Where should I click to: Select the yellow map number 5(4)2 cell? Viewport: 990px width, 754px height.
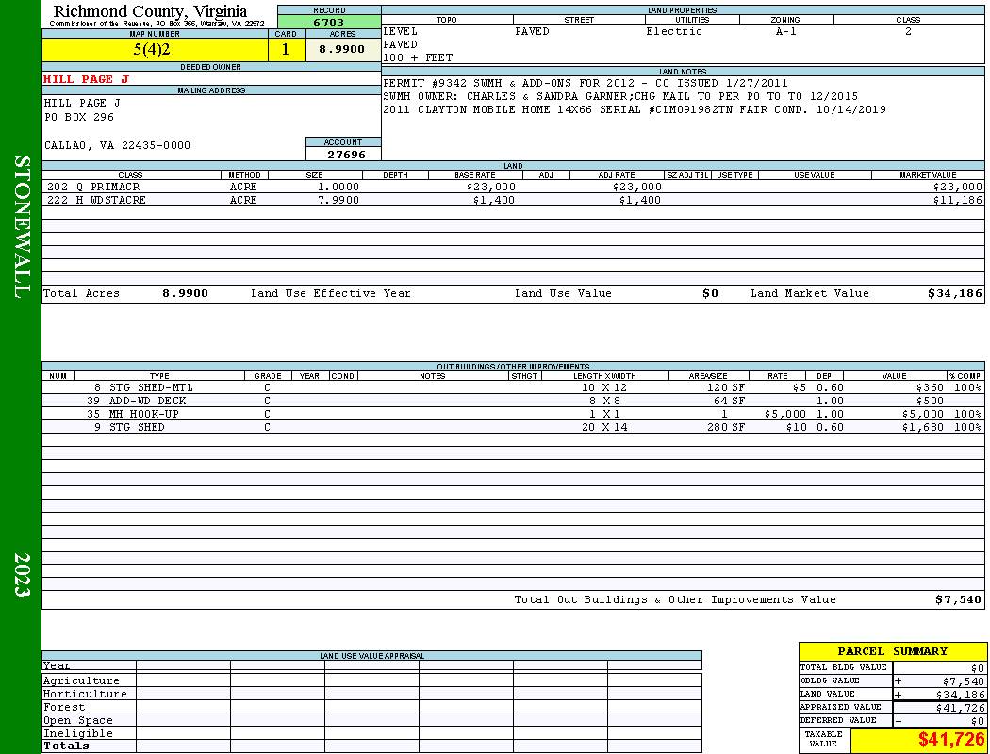(155, 50)
